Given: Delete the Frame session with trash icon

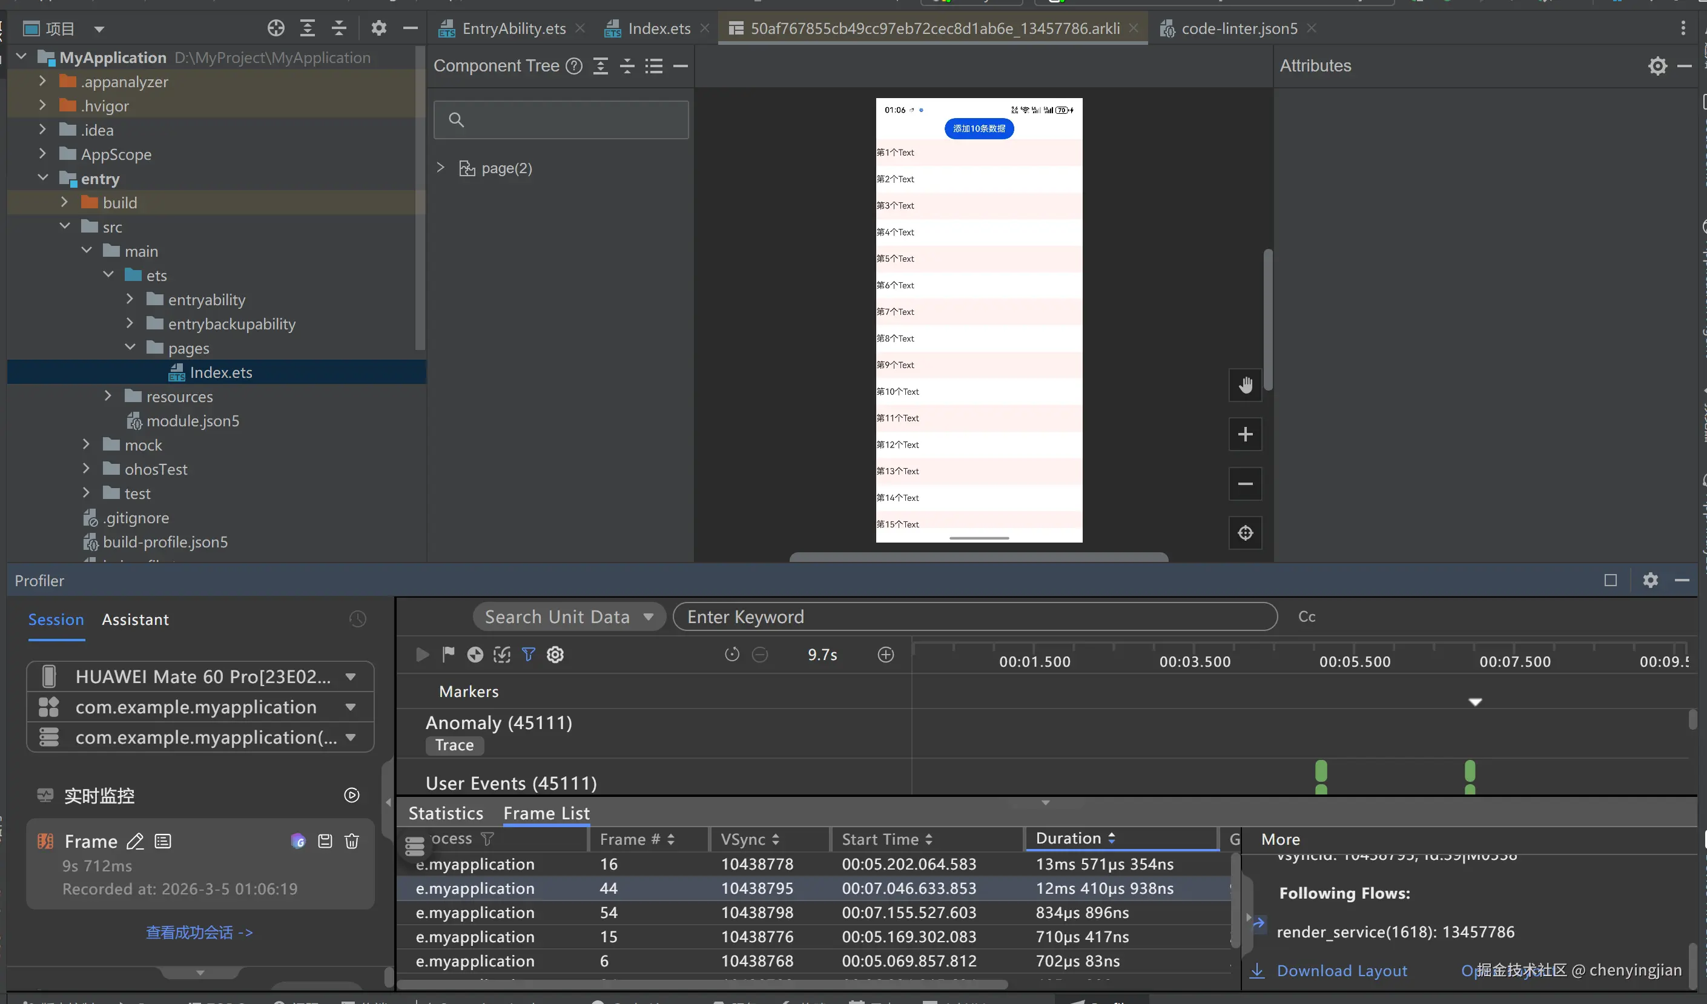Looking at the screenshot, I should [352, 841].
